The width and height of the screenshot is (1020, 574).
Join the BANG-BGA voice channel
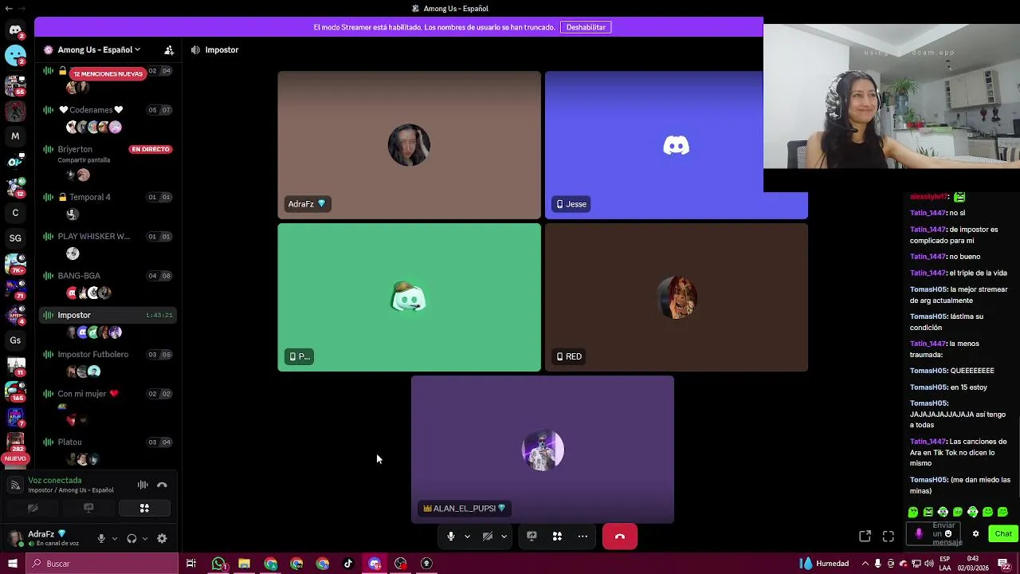(108, 276)
